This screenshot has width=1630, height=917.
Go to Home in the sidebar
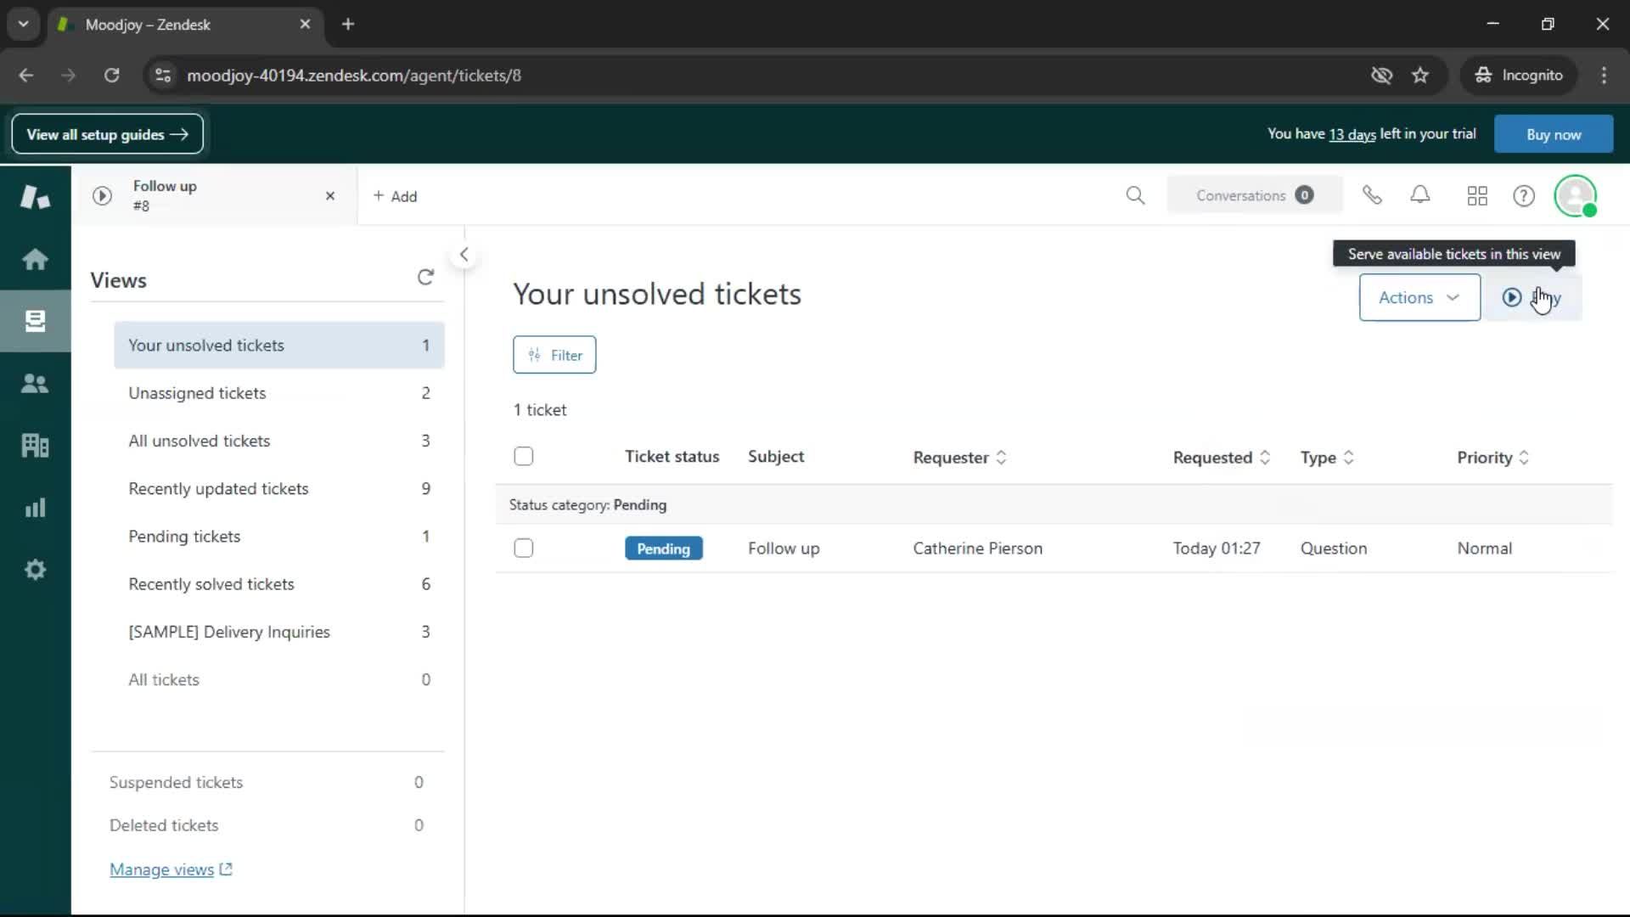(x=35, y=259)
